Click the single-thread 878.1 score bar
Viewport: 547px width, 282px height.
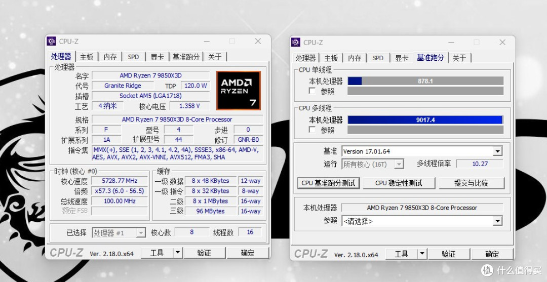425,81
